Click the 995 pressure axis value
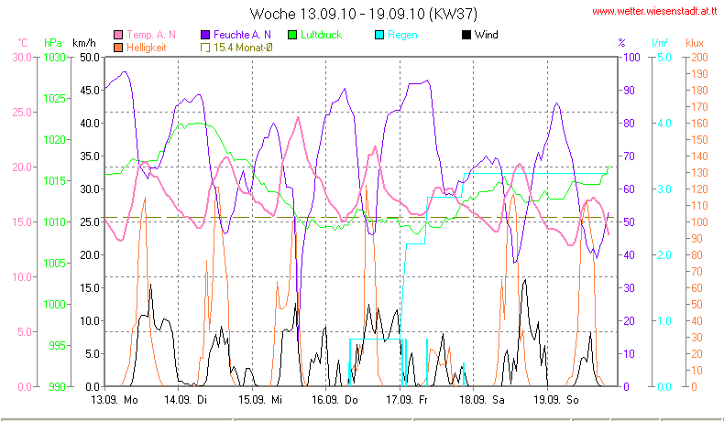Screen dimensions: 724x421 (x=58, y=346)
